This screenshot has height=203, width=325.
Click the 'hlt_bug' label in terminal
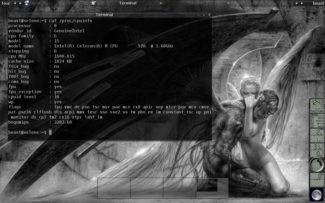[17, 72]
